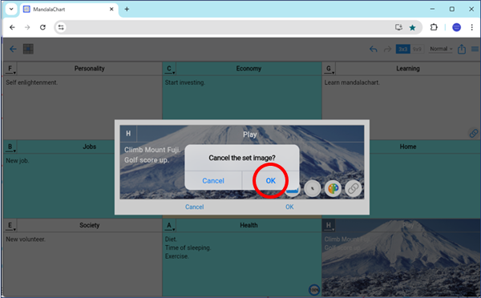
Task: Open the C label dropdown of Economy
Action: click(169, 69)
